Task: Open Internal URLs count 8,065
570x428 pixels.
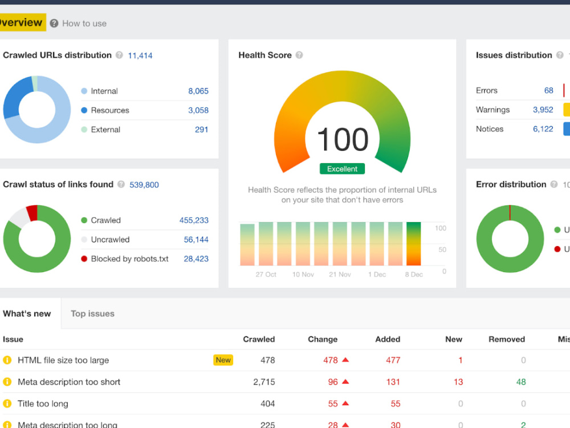Action: [198, 91]
